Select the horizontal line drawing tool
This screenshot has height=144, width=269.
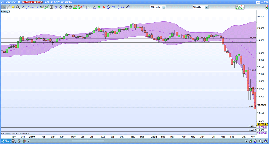(x=32, y=7)
